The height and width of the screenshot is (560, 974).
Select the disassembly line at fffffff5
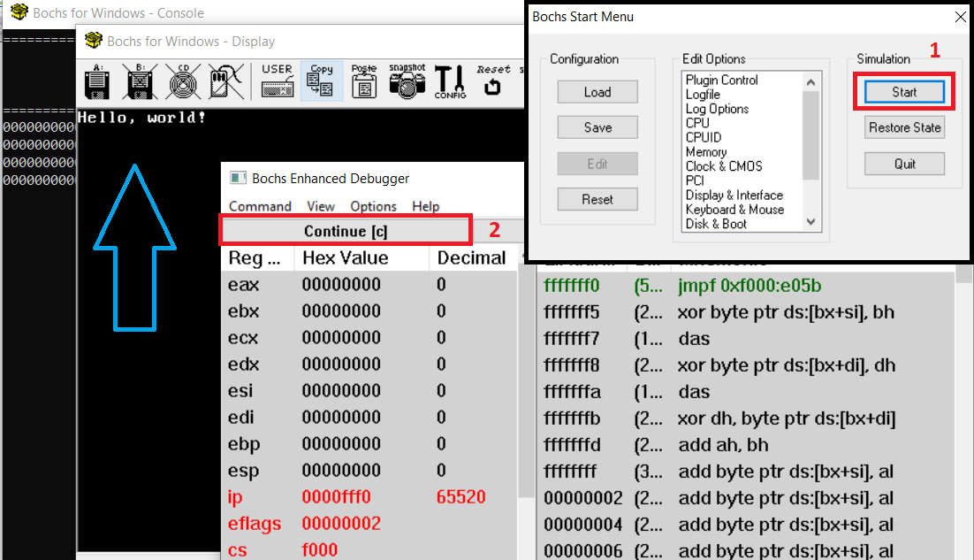pos(745,312)
